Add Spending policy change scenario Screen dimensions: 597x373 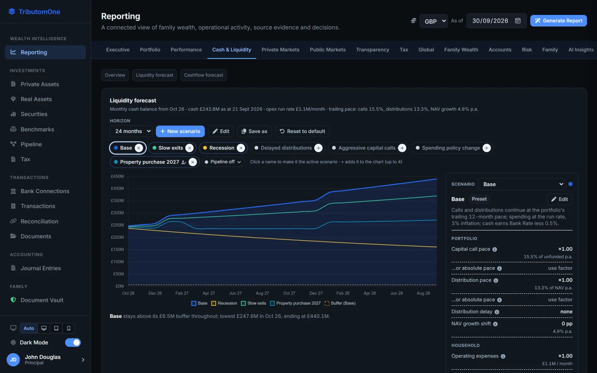pos(487,148)
